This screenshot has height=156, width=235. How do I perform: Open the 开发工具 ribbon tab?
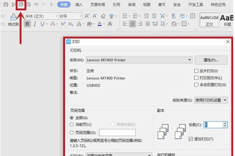pyautogui.click(x=196, y=5)
